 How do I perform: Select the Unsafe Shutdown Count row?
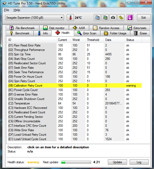[x=75, y=99]
